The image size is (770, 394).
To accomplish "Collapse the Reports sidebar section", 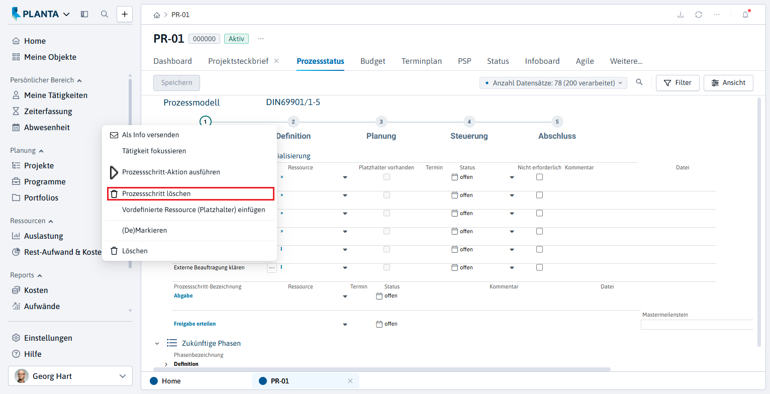I will 40,275.
